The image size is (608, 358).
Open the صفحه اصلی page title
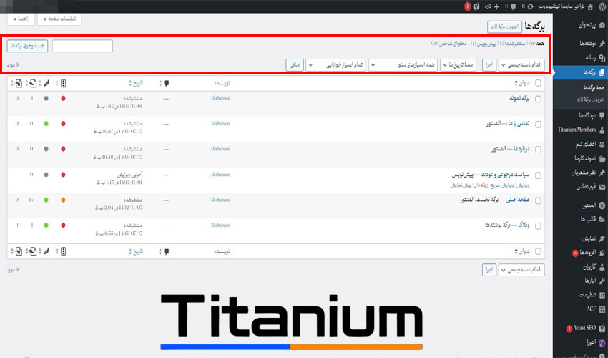click(x=517, y=200)
